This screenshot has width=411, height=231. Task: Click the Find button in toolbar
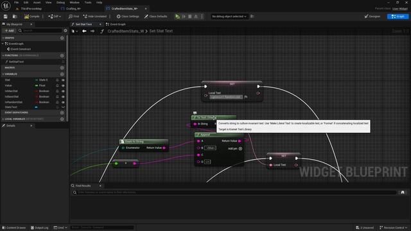pos(73,17)
